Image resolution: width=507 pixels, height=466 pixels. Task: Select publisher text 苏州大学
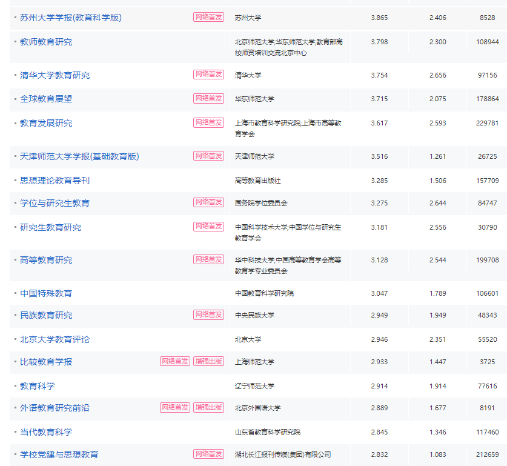tap(248, 18)
